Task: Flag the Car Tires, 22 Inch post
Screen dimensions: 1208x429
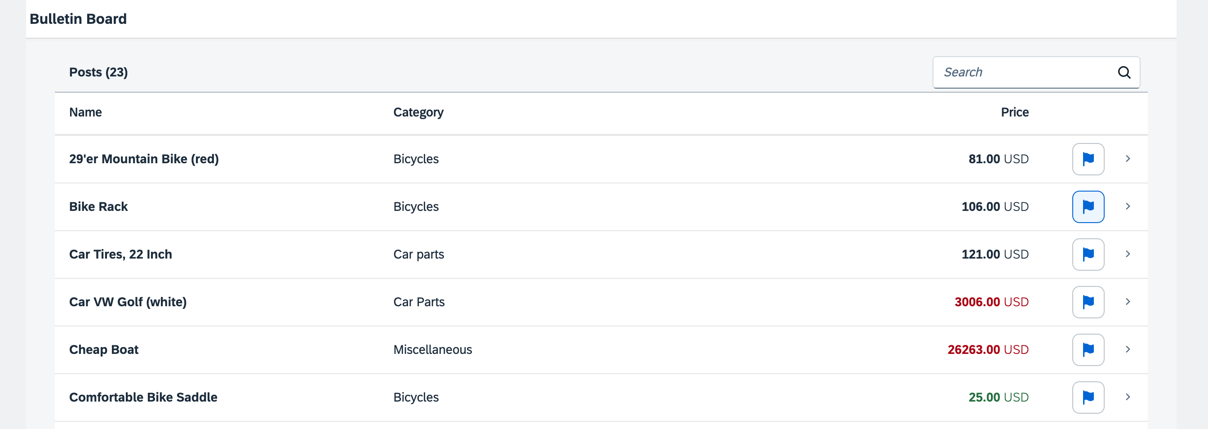Action: tap(1088, 255)
